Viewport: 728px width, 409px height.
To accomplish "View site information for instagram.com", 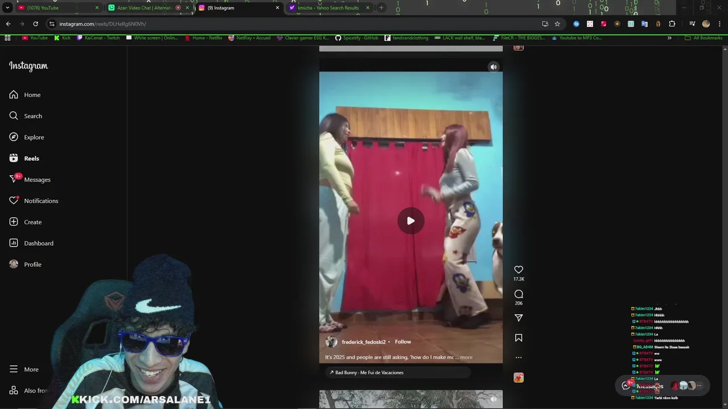I will 52,24.
